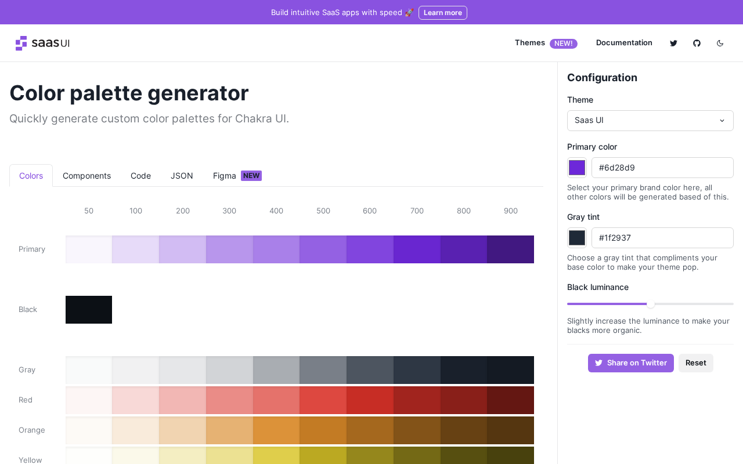Open the JSON tab

(182, 176)
